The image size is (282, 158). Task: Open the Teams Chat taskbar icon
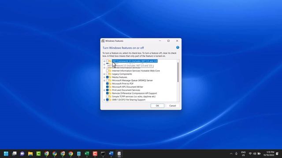point(22,154)
